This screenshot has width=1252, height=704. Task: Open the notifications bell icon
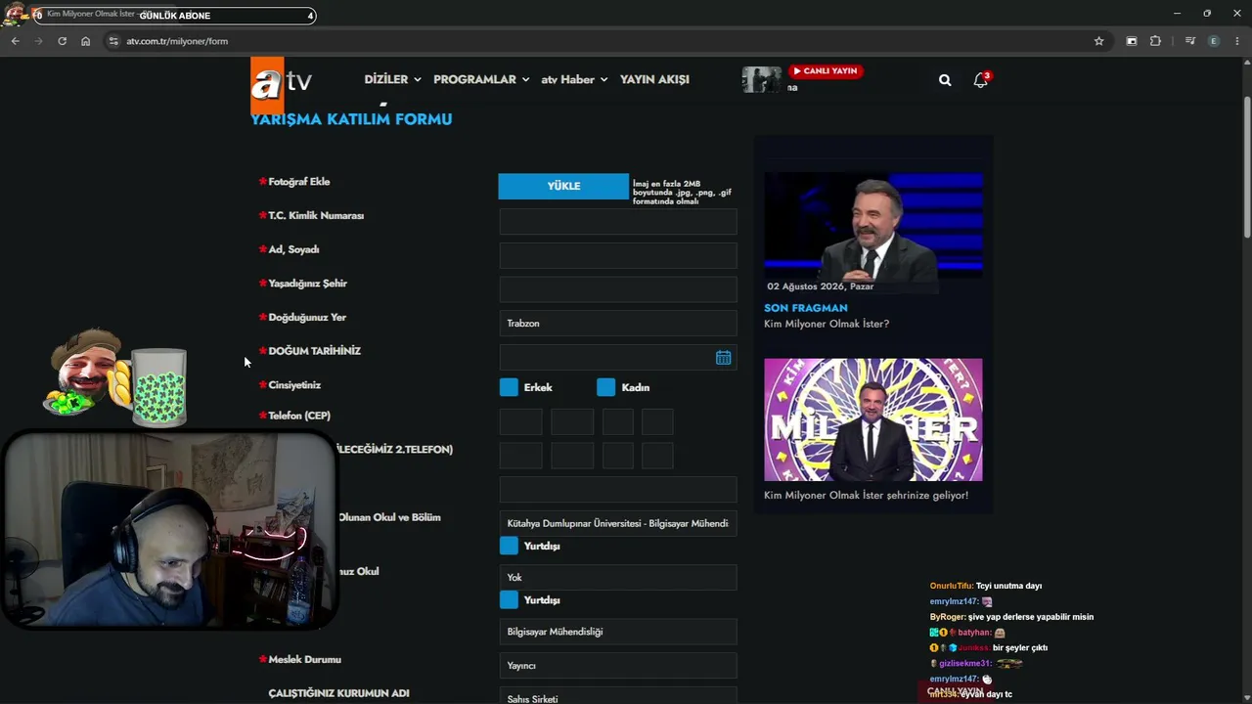(x=980, y=80)
